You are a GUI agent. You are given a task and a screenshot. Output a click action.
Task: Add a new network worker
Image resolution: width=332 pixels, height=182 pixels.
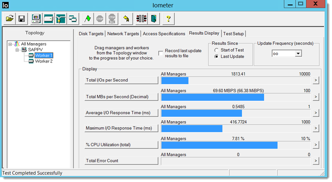point(61,19)
